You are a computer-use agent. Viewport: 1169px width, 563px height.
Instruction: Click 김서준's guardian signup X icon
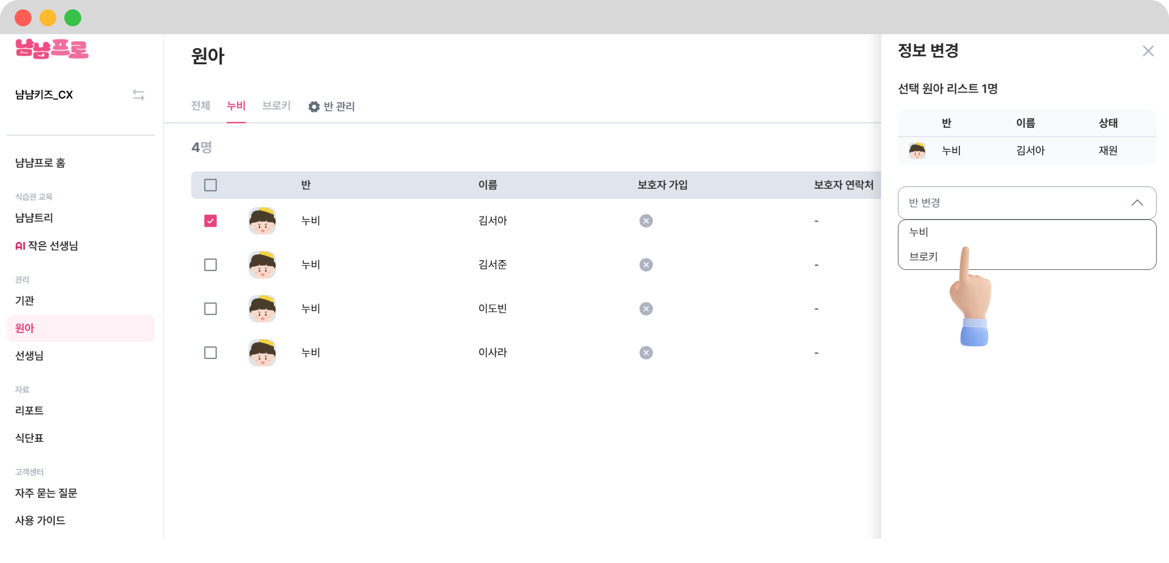coord(646,265)
